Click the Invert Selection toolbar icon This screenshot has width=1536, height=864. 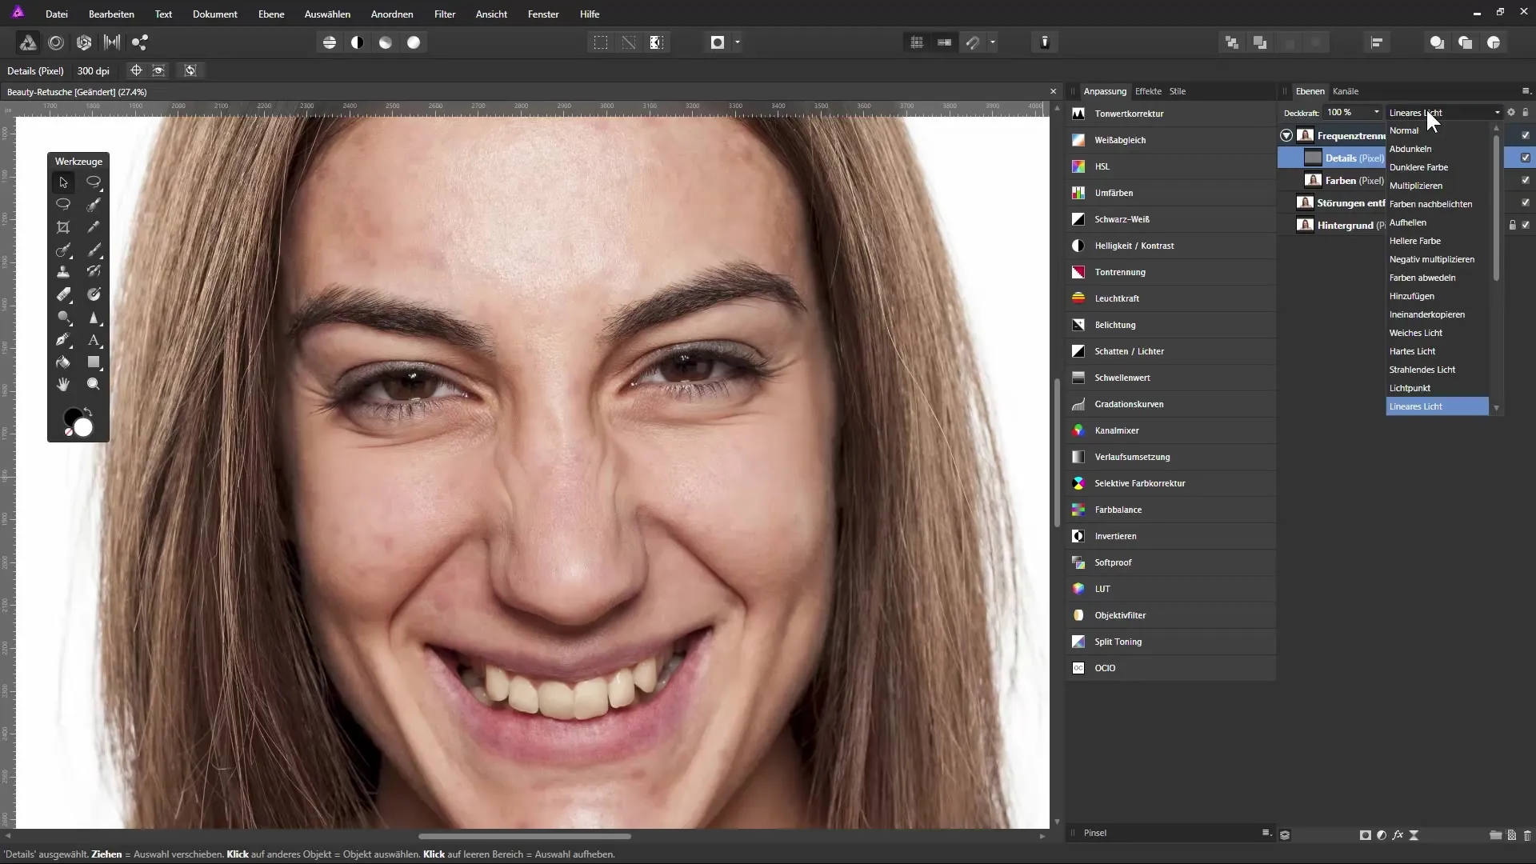coord(657,42)
